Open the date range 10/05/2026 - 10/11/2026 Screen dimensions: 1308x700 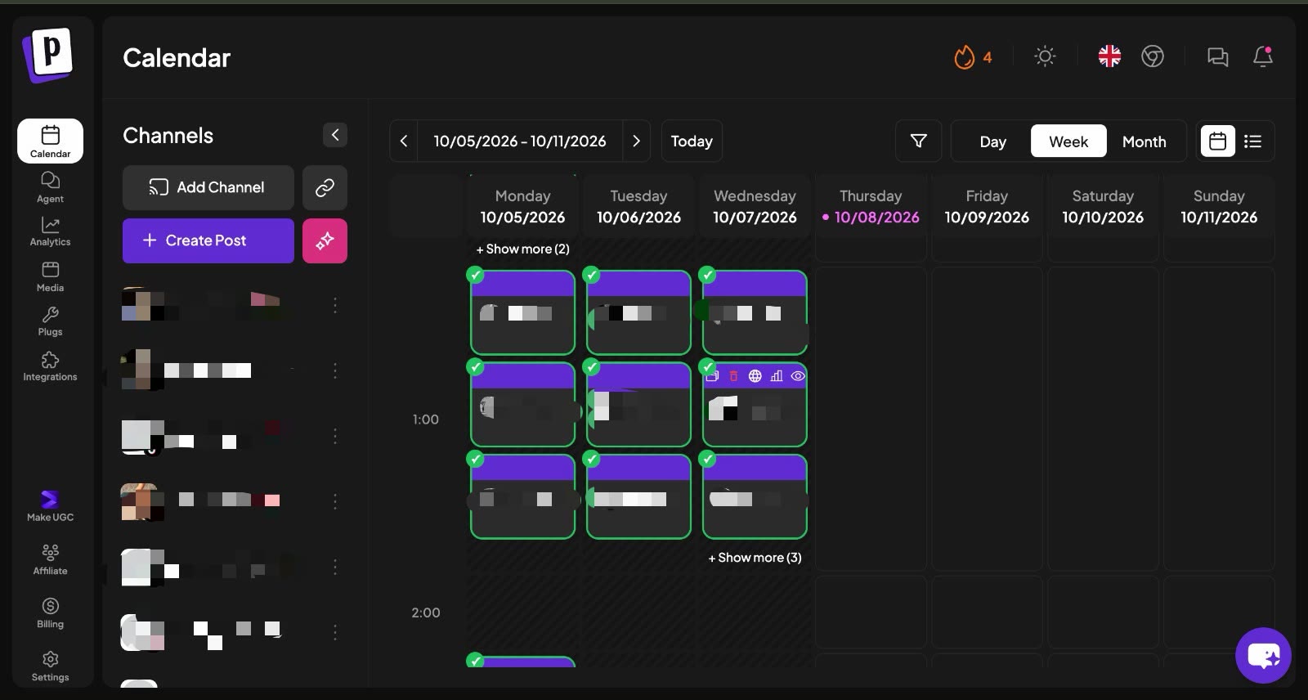pos(520,141)
